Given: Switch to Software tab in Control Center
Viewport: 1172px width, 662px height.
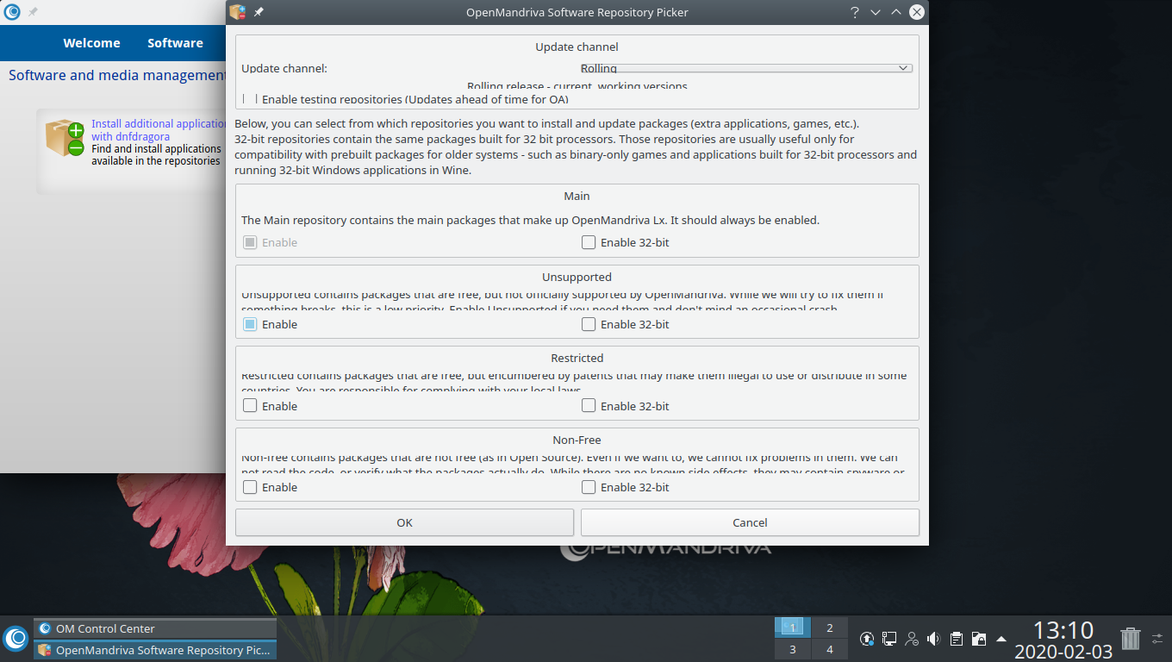Looking at the screenshot, I should click(x=175, y=43).
